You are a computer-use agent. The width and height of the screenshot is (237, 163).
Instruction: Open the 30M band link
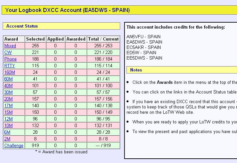tap(8, 92)
